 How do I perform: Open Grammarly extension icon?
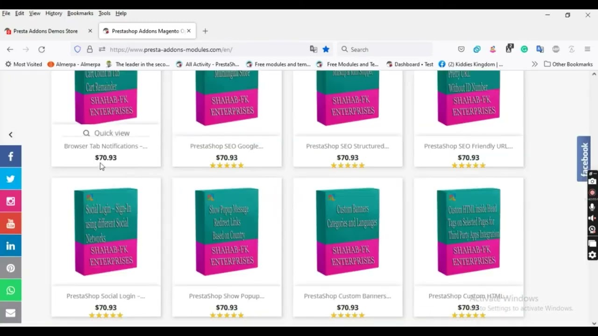point(524,49)
